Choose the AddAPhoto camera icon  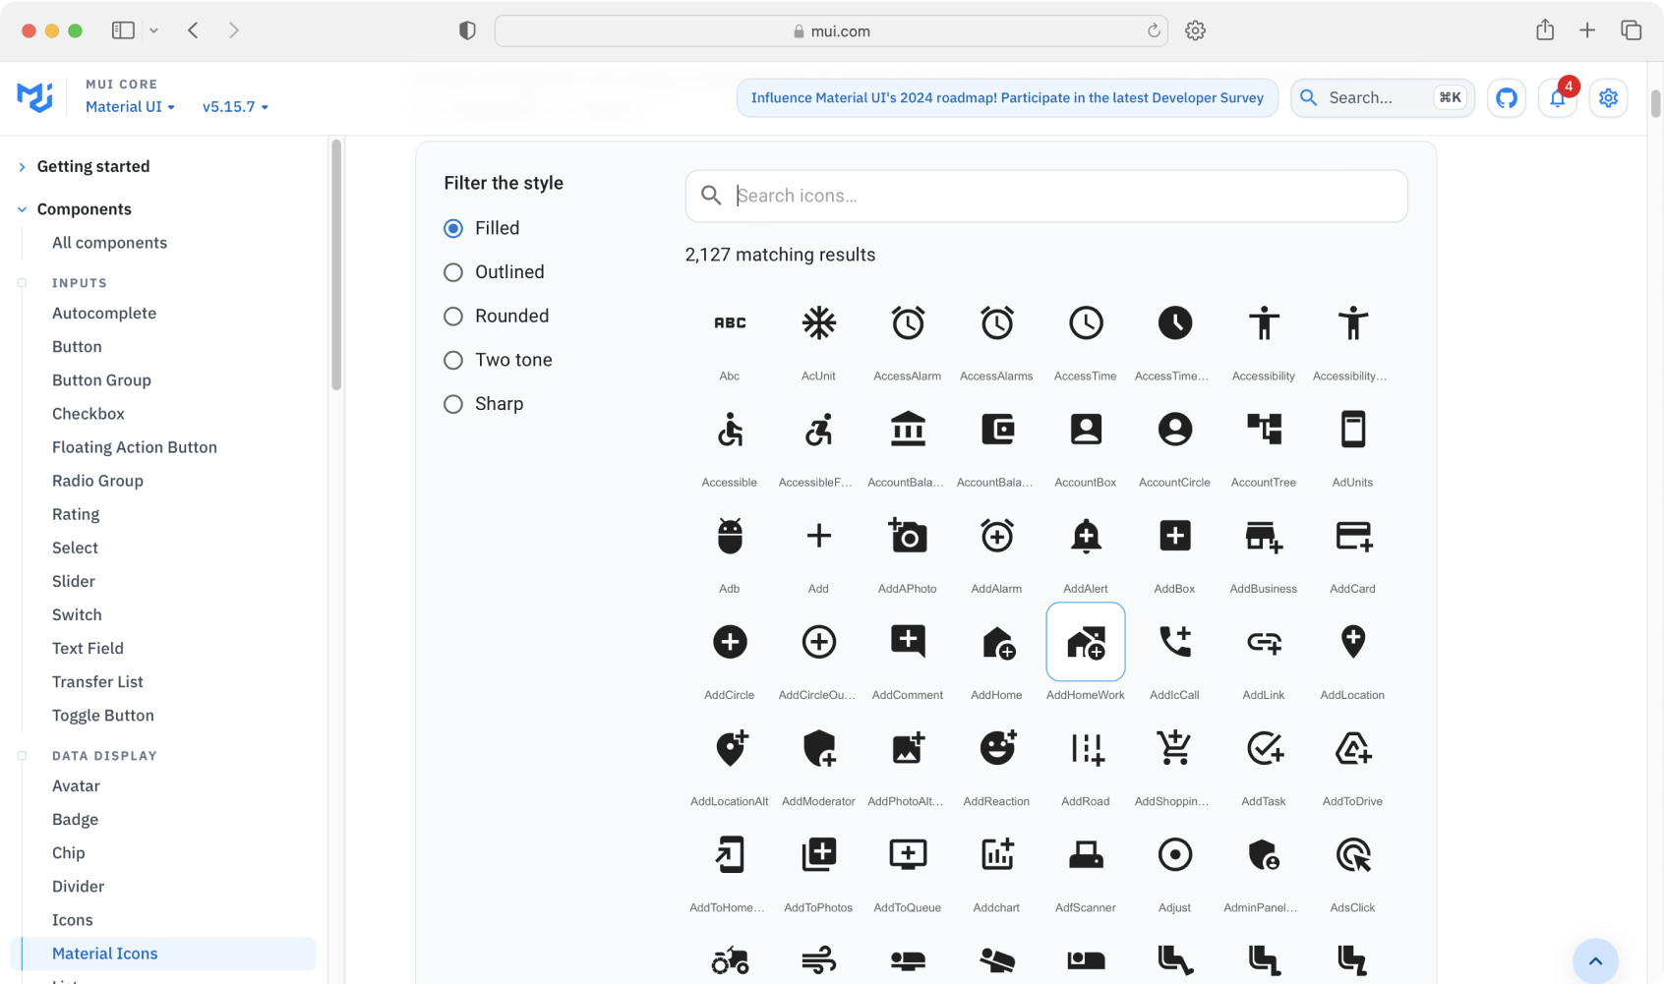[x=908, y=536]
